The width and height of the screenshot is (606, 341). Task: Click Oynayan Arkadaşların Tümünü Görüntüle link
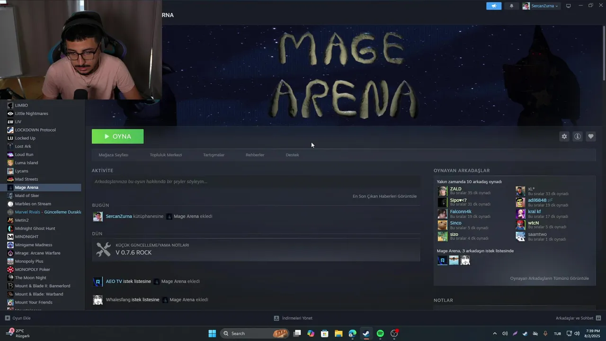tap(549, 278)
